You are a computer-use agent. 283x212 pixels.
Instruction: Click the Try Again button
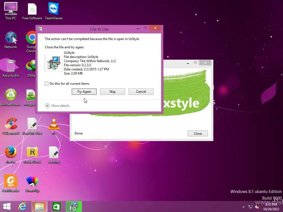[84, 92]
